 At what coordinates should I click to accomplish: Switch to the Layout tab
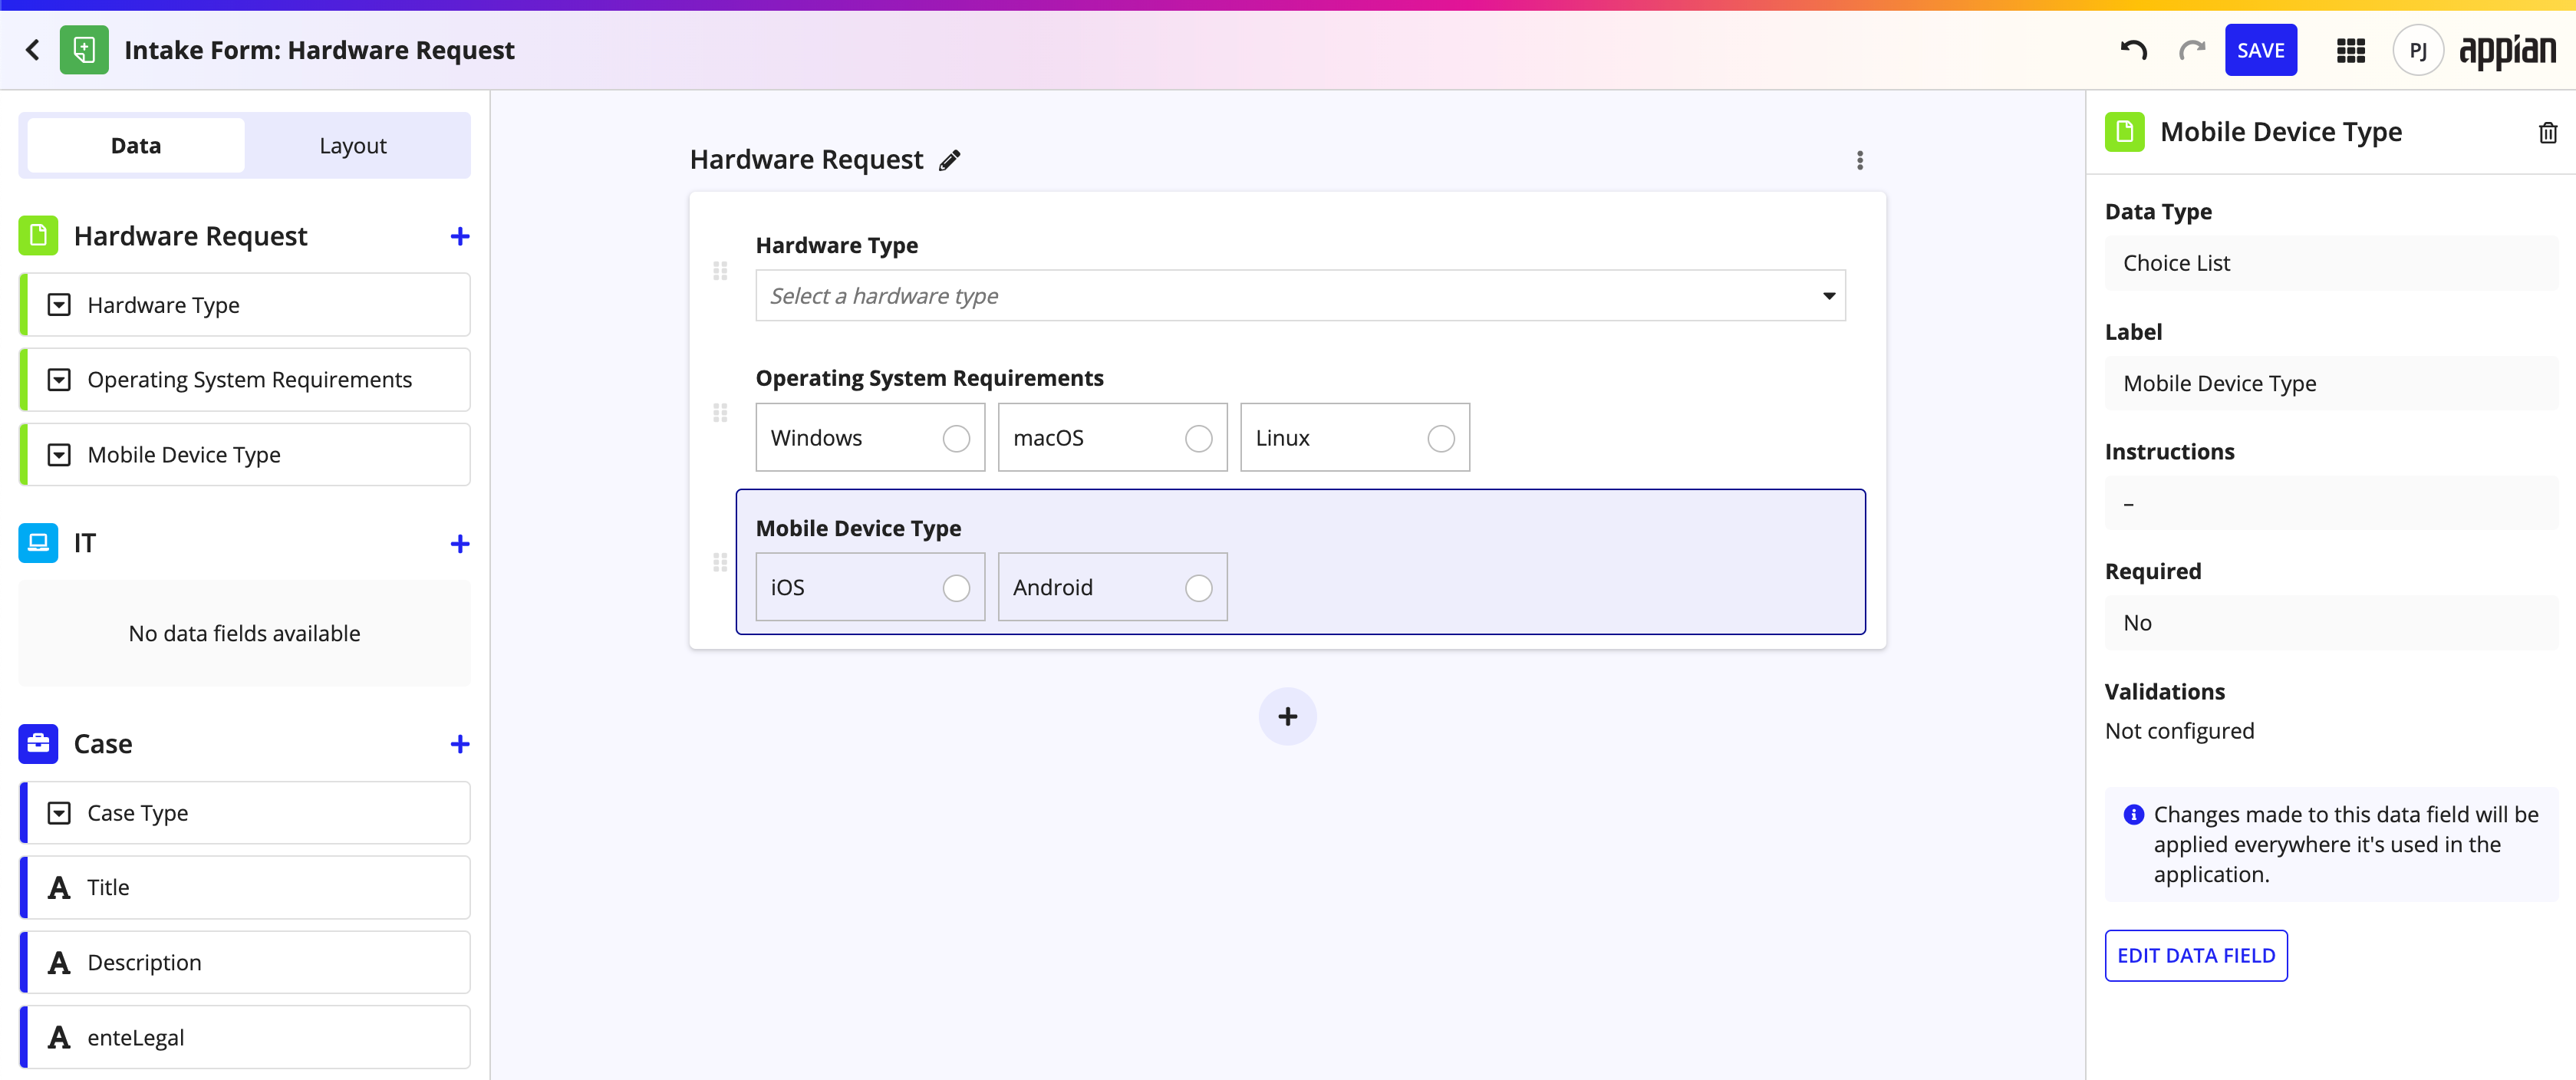[x=353, y=146]
